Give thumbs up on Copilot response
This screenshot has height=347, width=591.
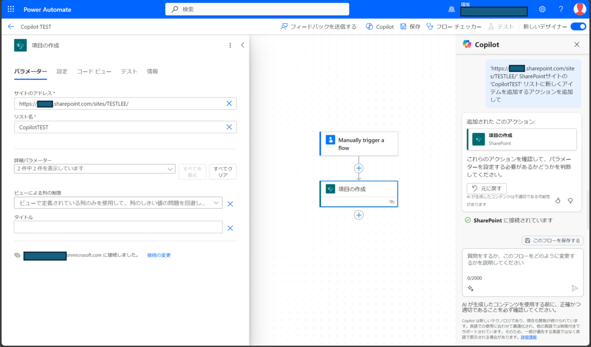pos(558,200)
